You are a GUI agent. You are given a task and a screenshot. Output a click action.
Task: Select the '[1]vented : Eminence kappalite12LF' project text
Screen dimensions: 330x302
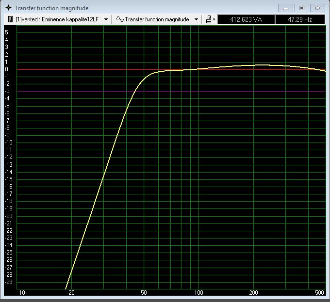pos(57,19)
